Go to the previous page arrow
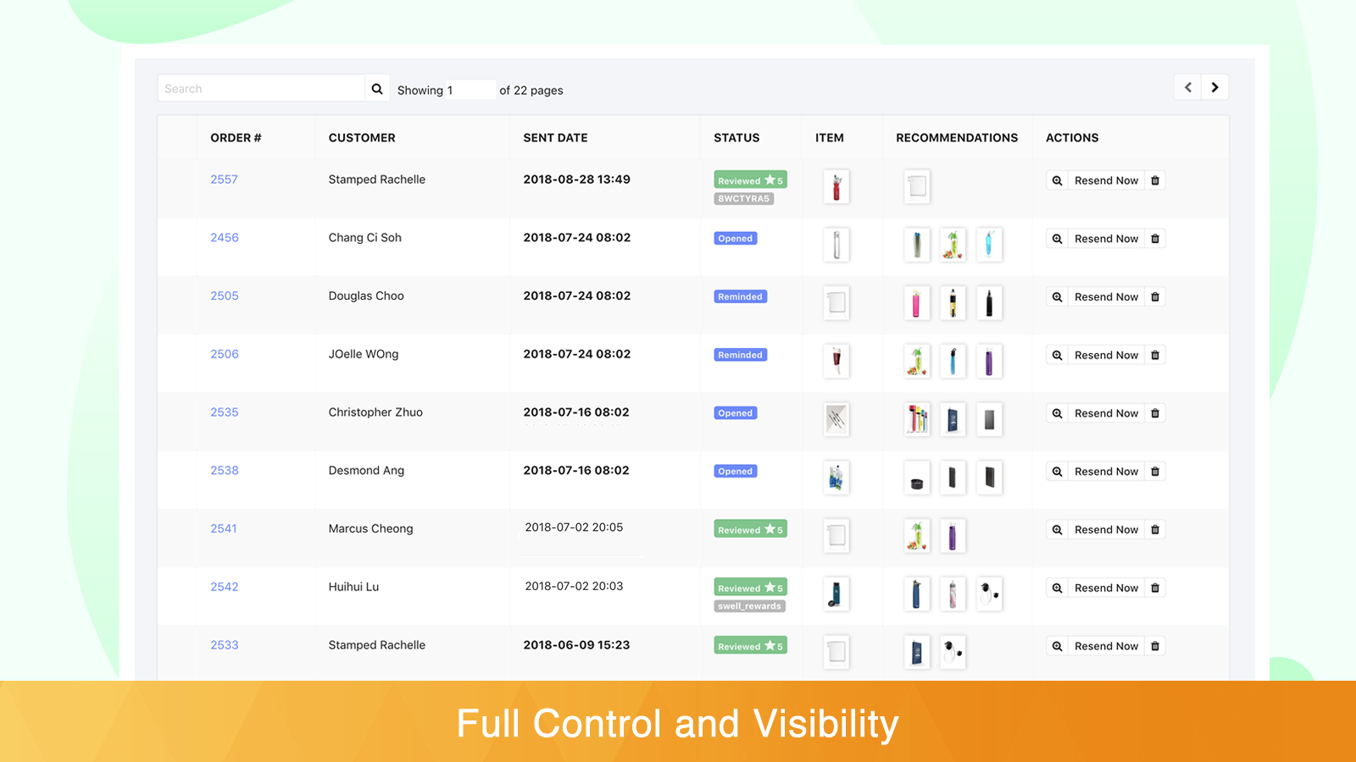The width and height of the screenshot is (1356, 762). (1188, 87)
